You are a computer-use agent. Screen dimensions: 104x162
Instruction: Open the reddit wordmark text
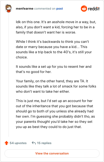(94, 9)
